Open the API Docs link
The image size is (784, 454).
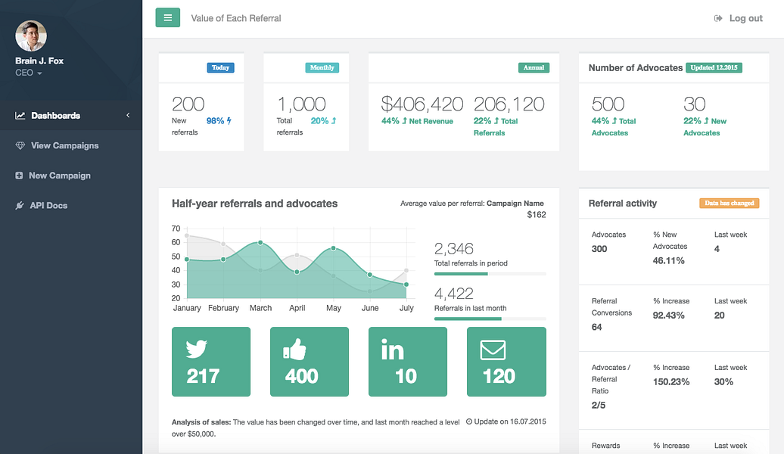point(48,206)
